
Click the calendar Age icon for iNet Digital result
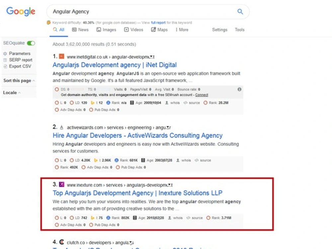[132, 103]
